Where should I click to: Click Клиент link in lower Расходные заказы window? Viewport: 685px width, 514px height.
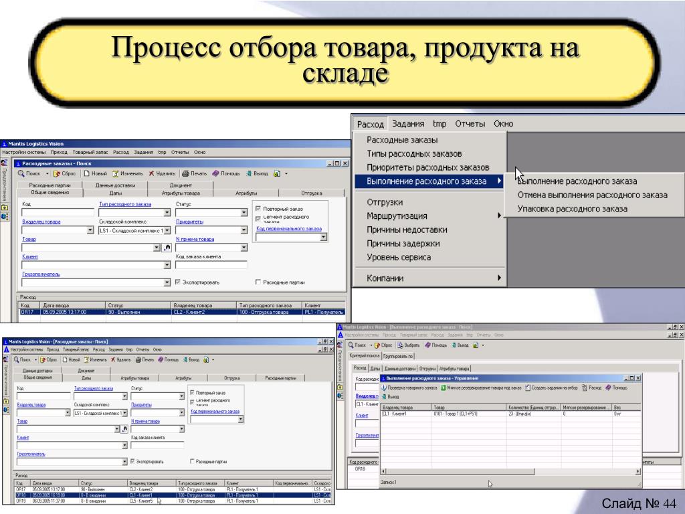[23, 438]
